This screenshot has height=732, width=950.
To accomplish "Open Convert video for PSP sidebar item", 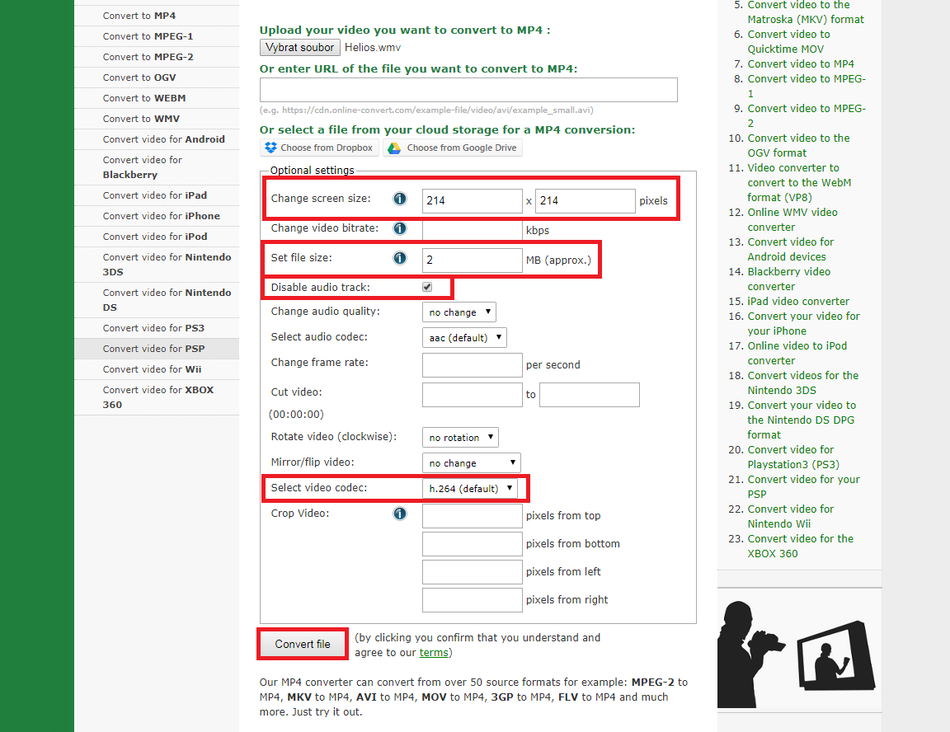I will 153,349.
